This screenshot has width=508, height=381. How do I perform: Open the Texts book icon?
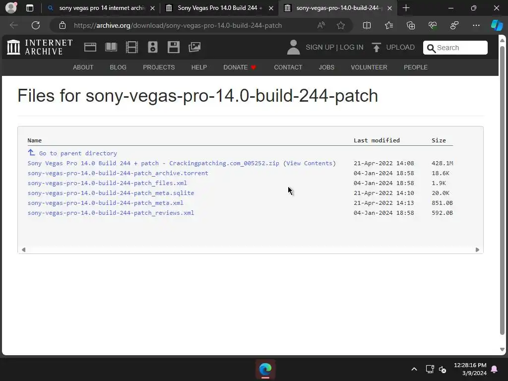(111, 47)
